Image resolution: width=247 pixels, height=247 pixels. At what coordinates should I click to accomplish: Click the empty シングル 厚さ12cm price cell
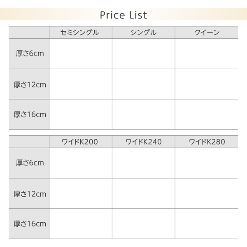click(143, 84)
